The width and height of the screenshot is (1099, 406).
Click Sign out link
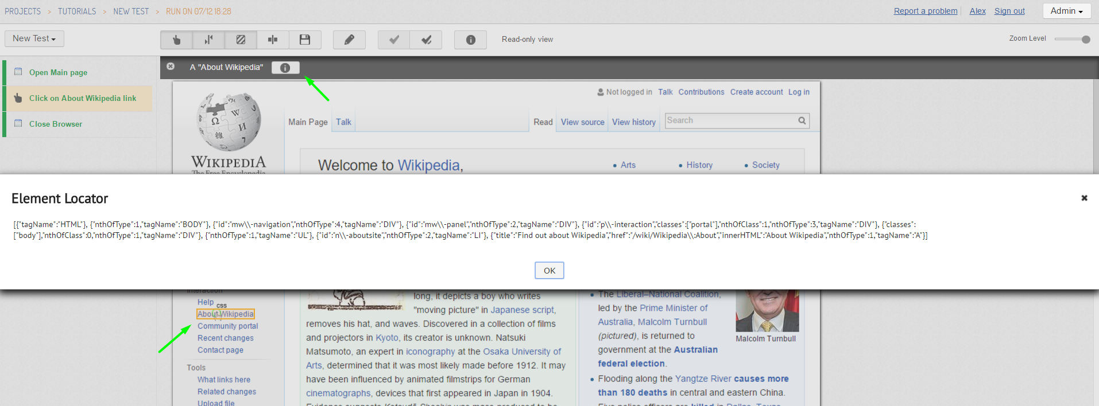pyautogui.click(x=1009, y=11)
